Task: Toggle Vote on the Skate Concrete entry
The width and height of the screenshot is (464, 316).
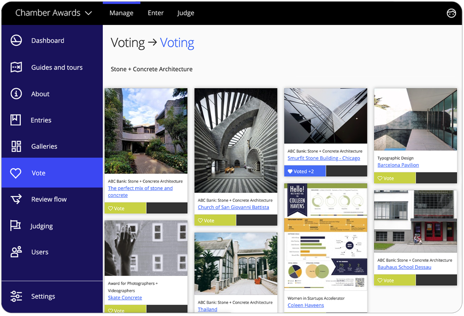Action: (x=125, y=310)
